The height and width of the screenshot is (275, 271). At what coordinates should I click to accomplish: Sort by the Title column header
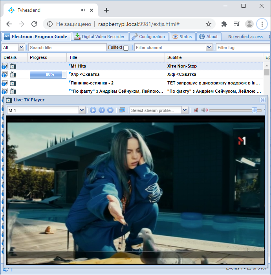(x=116, y=57)
